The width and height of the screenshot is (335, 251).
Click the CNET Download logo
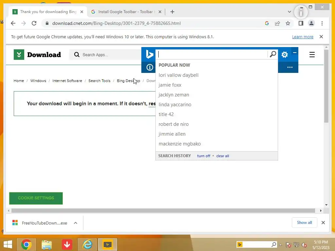(x=37, y=55)
